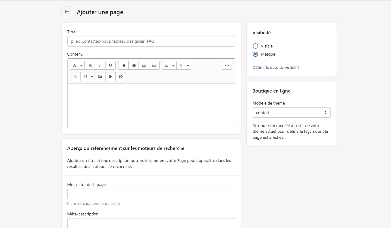Insert an image in content
Viewport: 391px width, 228px height.
100,76
